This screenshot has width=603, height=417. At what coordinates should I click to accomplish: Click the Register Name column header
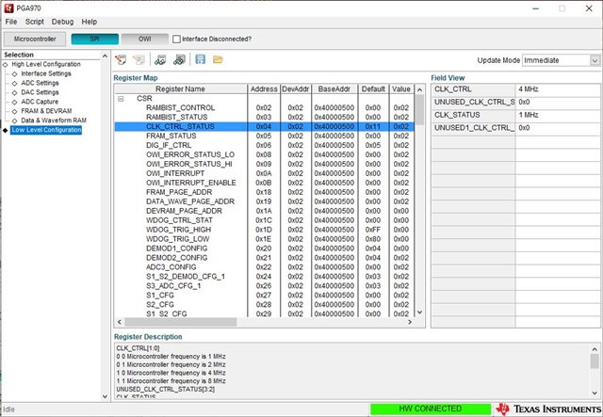180,89
